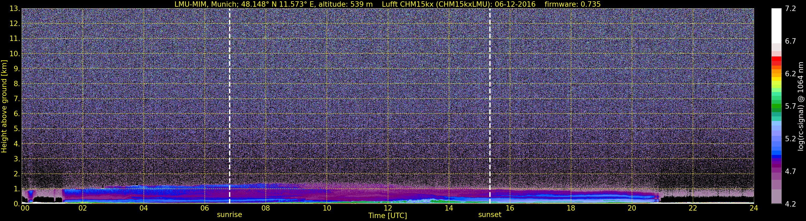
Task: Click the 'sunrise' label below the axis
Action: click(x=229, y=215)
